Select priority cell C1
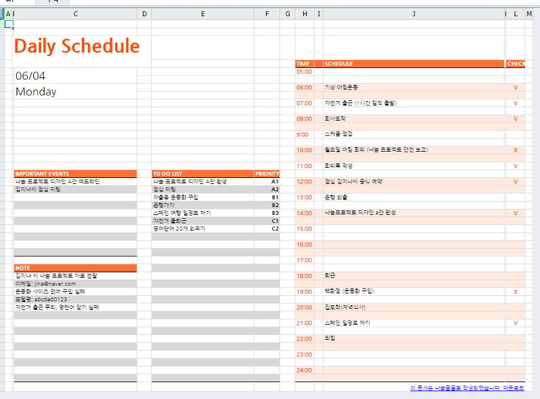Viewport: 540px width, 399px height. 267,221
